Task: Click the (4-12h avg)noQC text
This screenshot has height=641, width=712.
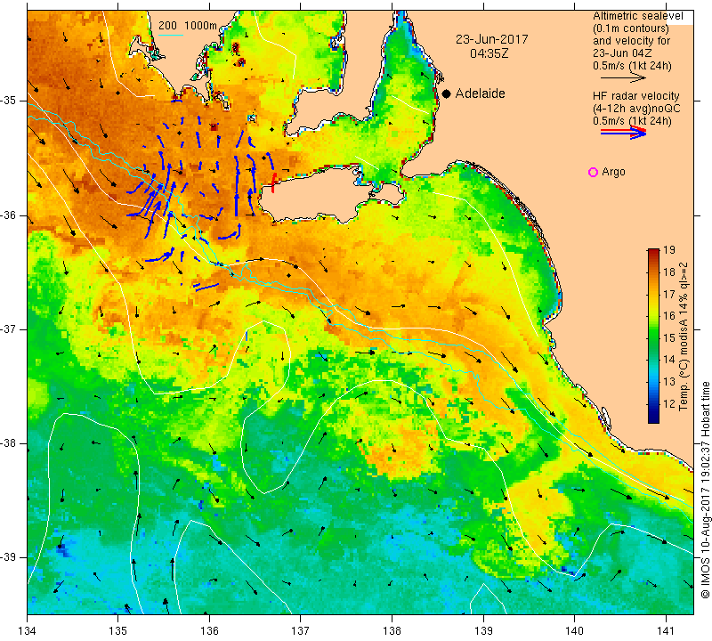Action: click(x=636, y=109)
